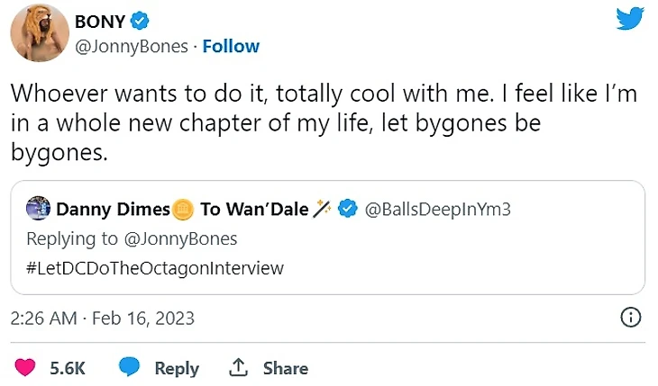The image size is (658, 386).
Task: Open the @JonnyBones handle link
Action: (135, 46)
